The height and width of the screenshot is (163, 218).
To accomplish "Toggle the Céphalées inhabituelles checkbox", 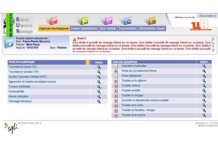I will (116, 66).
